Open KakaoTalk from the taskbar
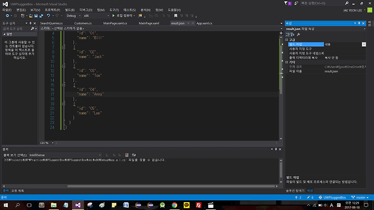 pos(186,205)
